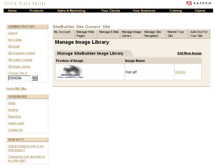Open Contact Us link

point(15,130)
